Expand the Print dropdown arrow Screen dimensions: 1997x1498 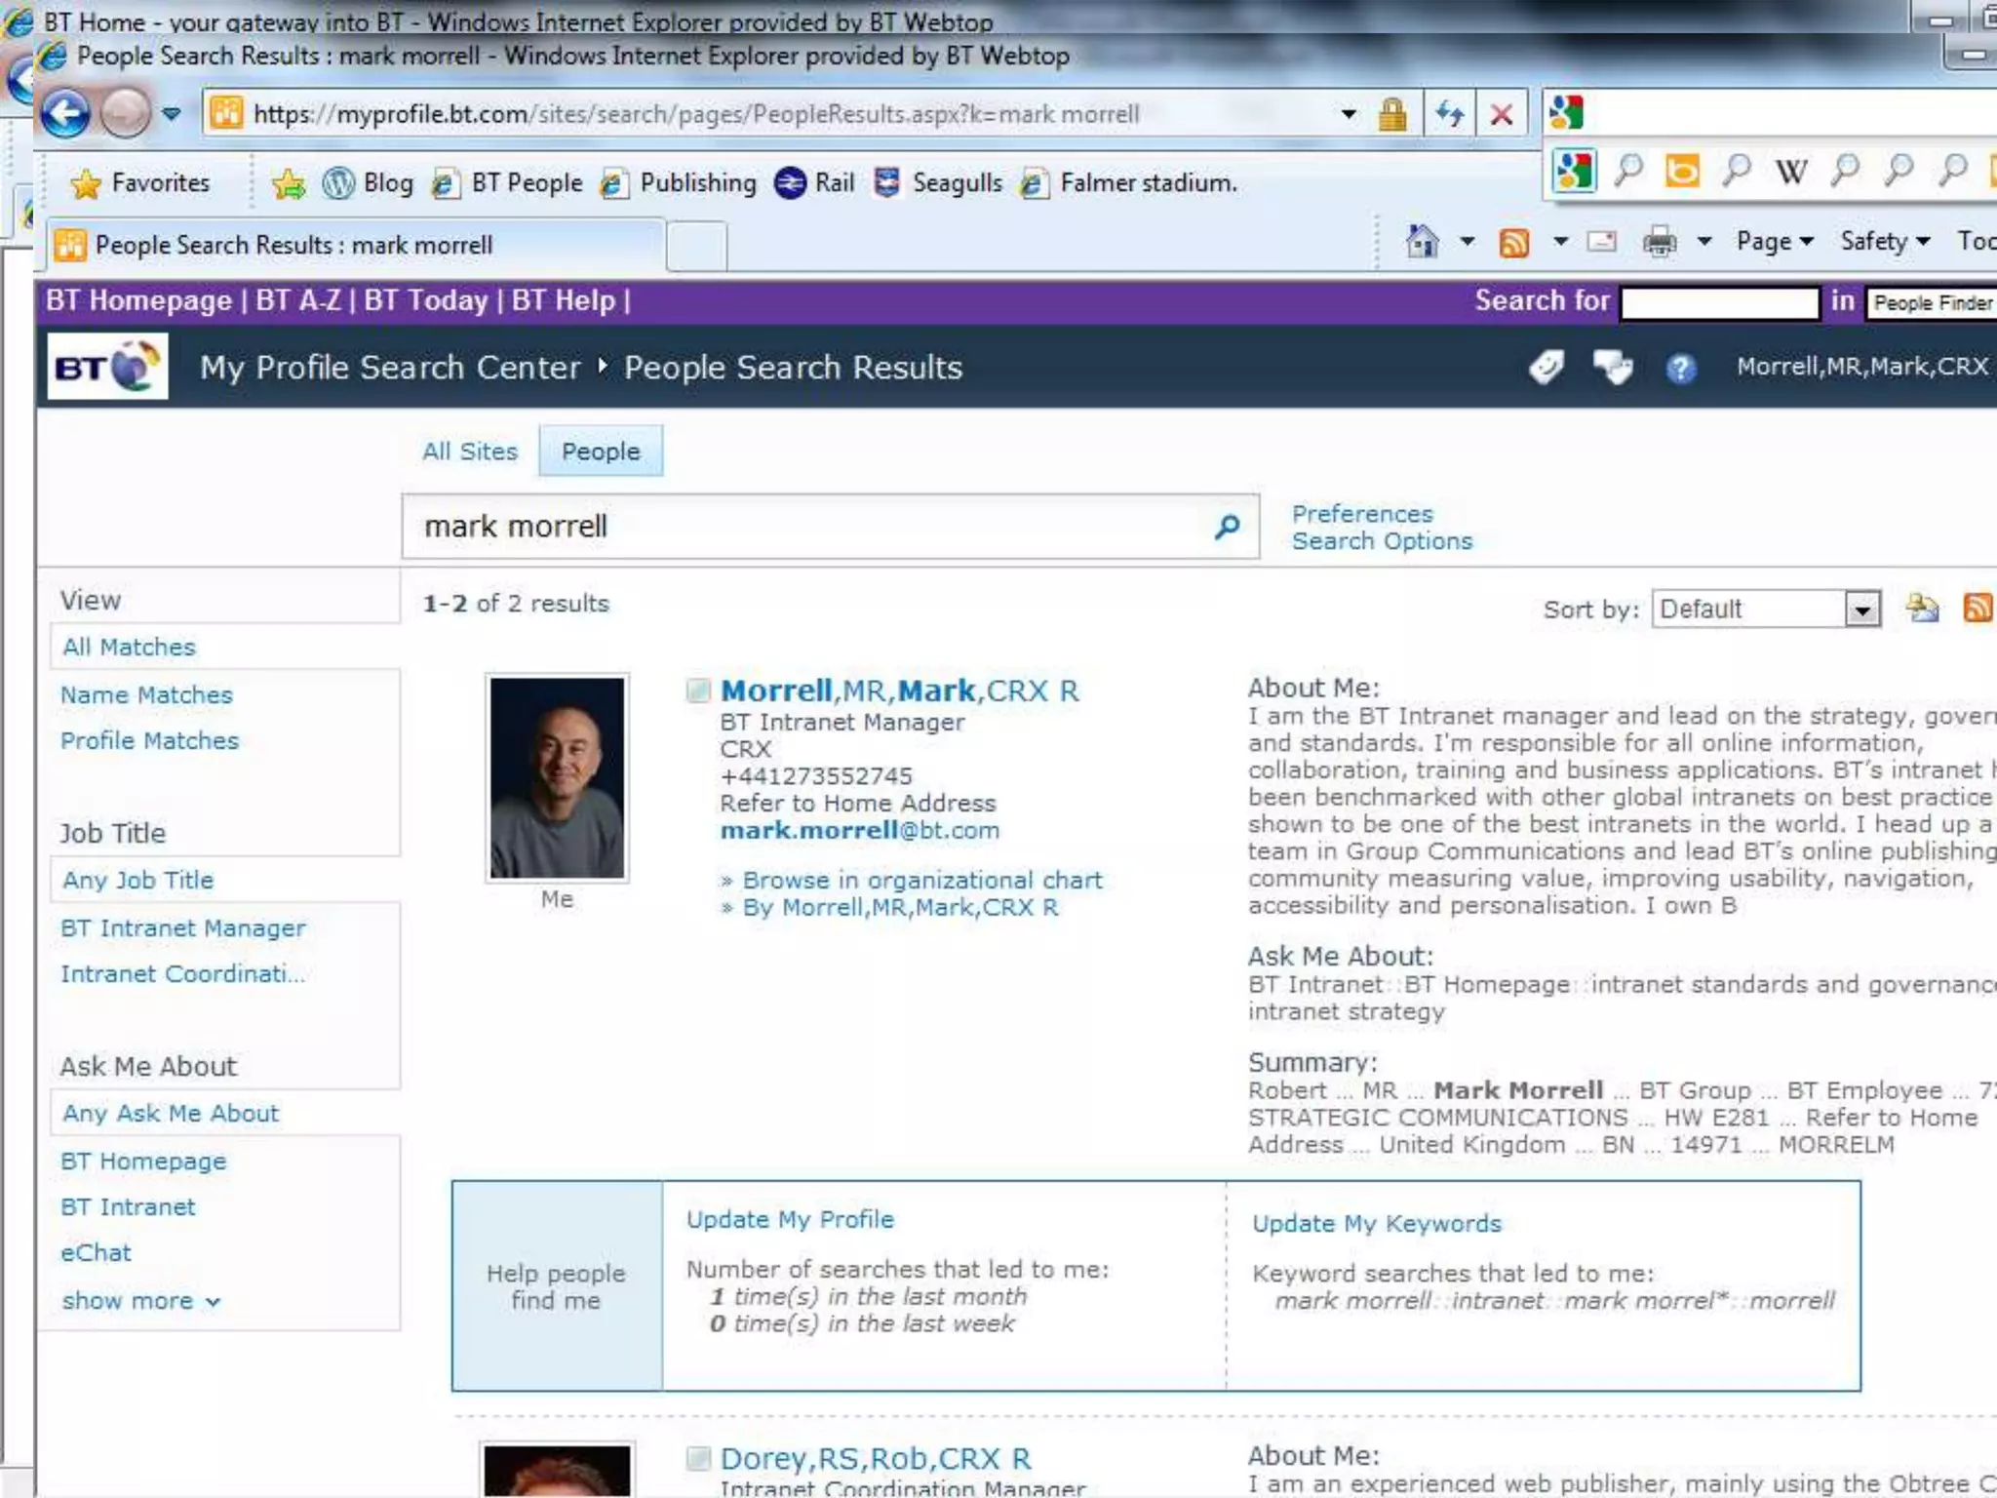1704,241
